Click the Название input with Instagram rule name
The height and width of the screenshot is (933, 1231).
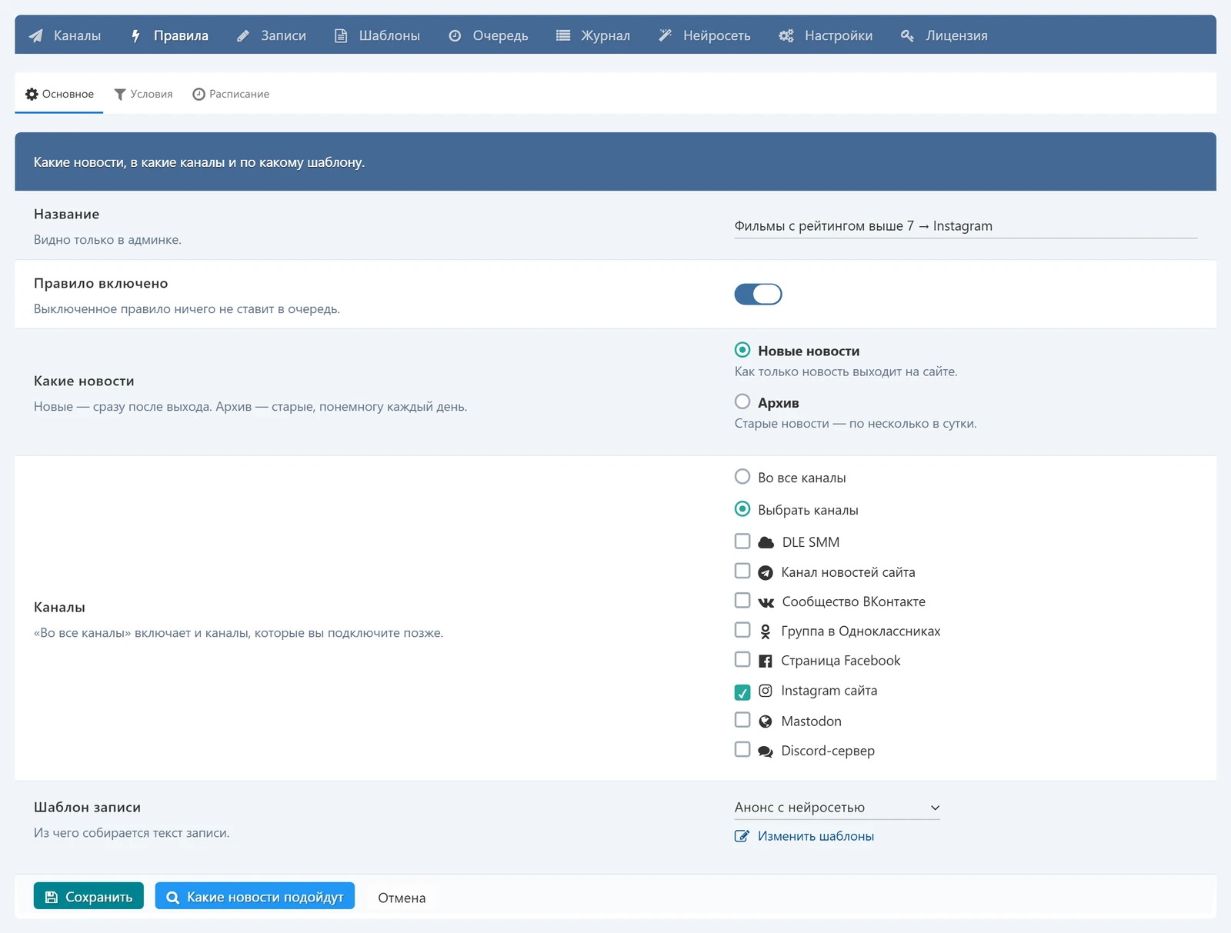tap(966, 226)
